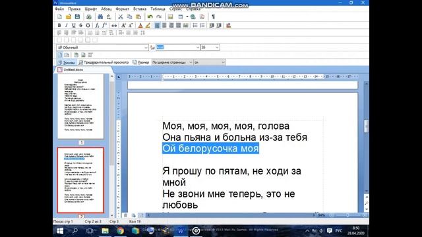Create a new document with New icon
The width and height of the screenshot is (422, 237).
(x=59, y=16)
